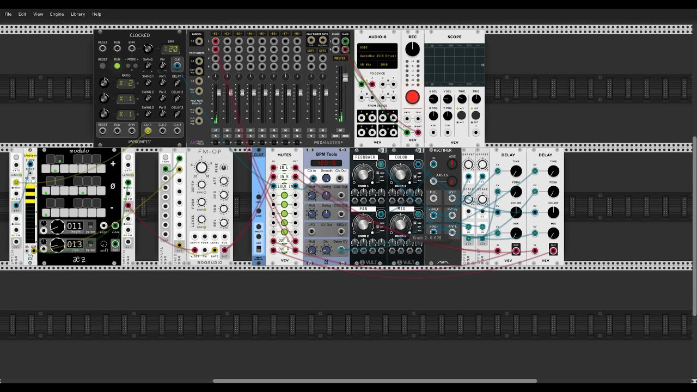Click the X SCL knob on Scope
Viewport: 697px width, 392px height.
click(433, 99)
